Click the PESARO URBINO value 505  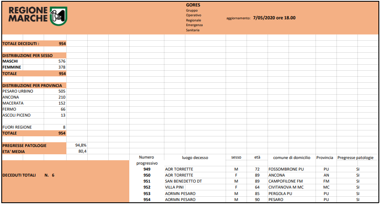click(x=62, y=91)
